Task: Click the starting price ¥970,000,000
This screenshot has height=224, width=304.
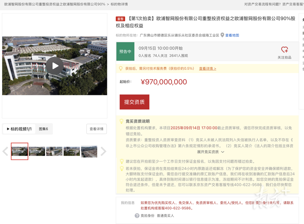Action: [164, 82]
